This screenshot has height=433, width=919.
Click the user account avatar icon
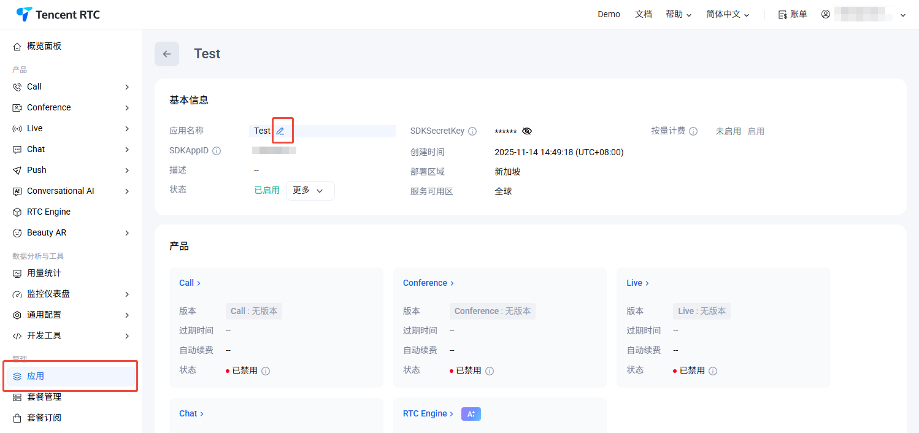point(826,14)
